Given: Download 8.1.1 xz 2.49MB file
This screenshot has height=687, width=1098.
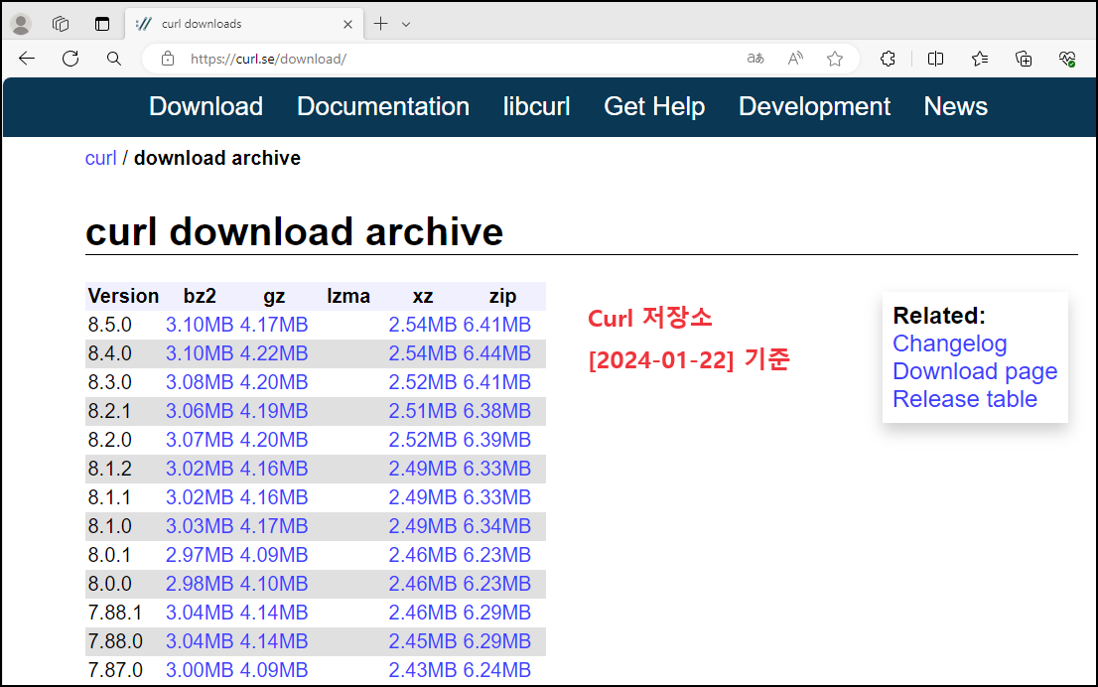Looking at the screenshot, I should (422, 497).
